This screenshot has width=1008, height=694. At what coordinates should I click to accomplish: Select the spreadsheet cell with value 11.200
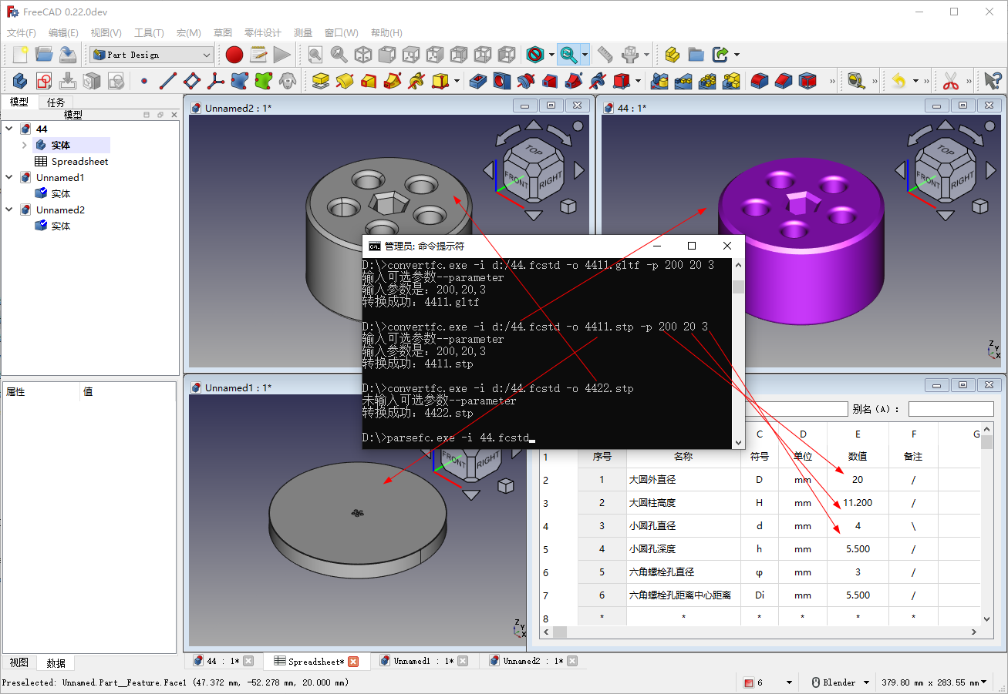tap(858, 503)
